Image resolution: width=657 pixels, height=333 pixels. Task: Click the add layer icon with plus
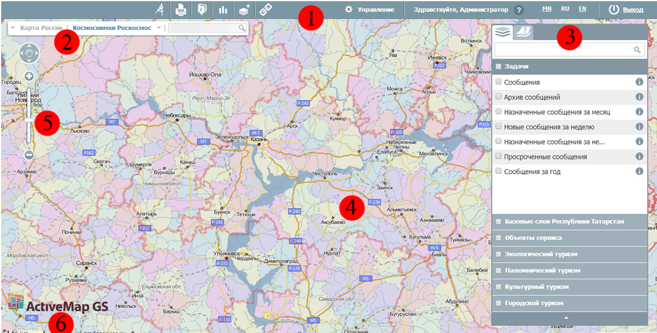244,9
